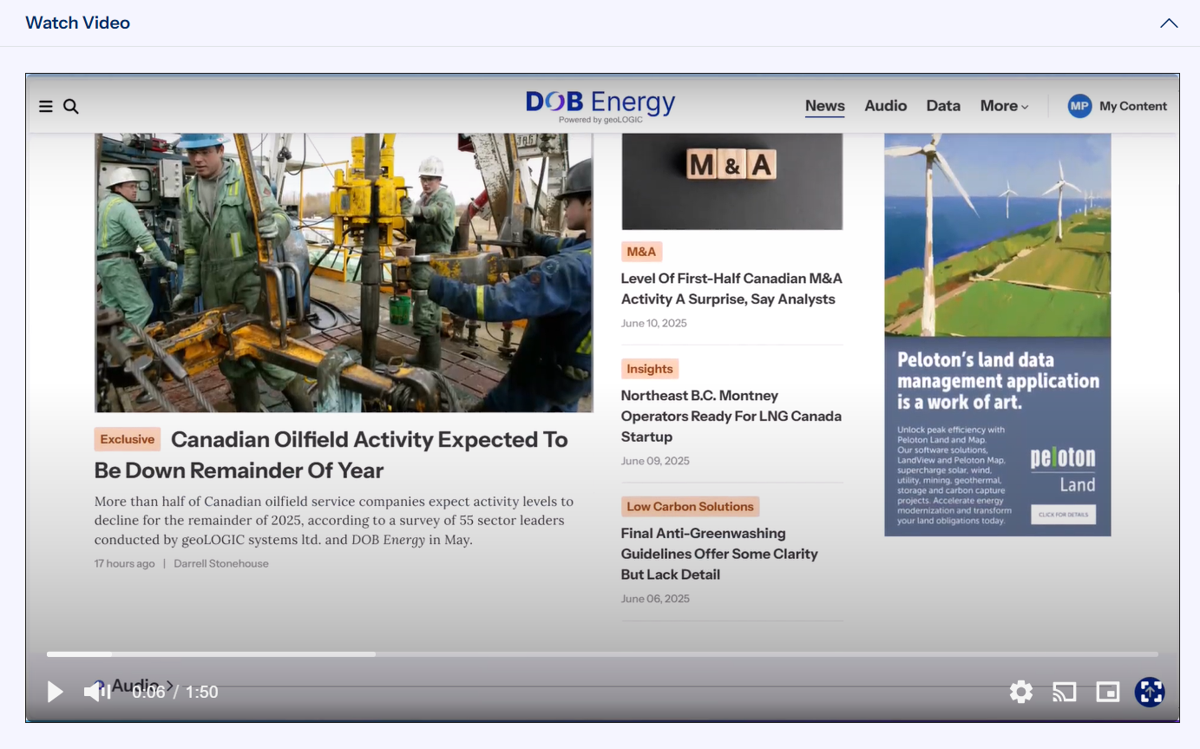Open the hamburger menu
The height and width of the screenshot is (749, 1200).
(46, 107)
